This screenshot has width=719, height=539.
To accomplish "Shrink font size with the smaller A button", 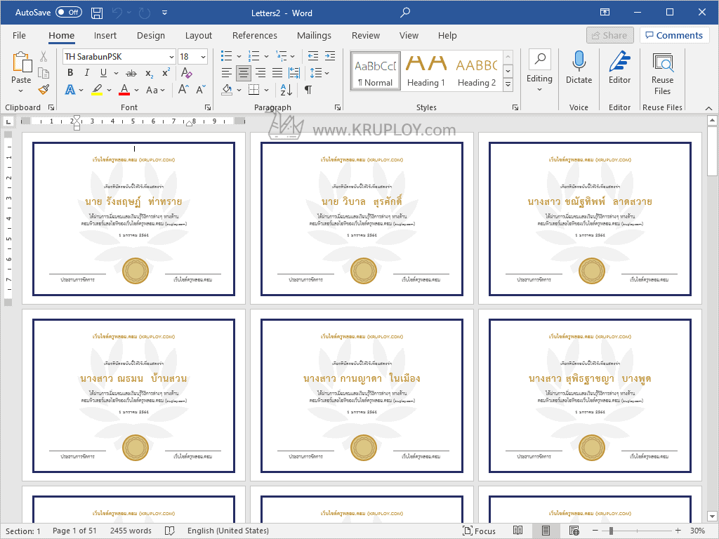I will (201, 89).
